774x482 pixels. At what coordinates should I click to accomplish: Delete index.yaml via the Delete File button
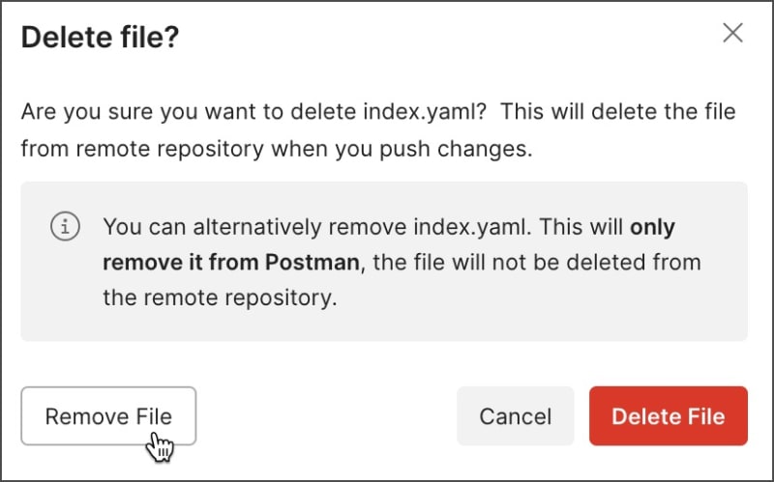(x=669, y=416)
